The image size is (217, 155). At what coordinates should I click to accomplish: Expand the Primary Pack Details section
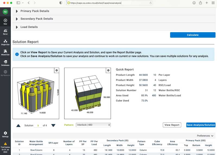point(35,11)
